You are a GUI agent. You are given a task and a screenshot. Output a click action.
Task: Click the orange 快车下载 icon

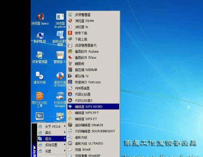[x=70, y=33]
